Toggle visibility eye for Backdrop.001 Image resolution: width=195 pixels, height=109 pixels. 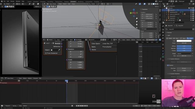coord(191,12)
